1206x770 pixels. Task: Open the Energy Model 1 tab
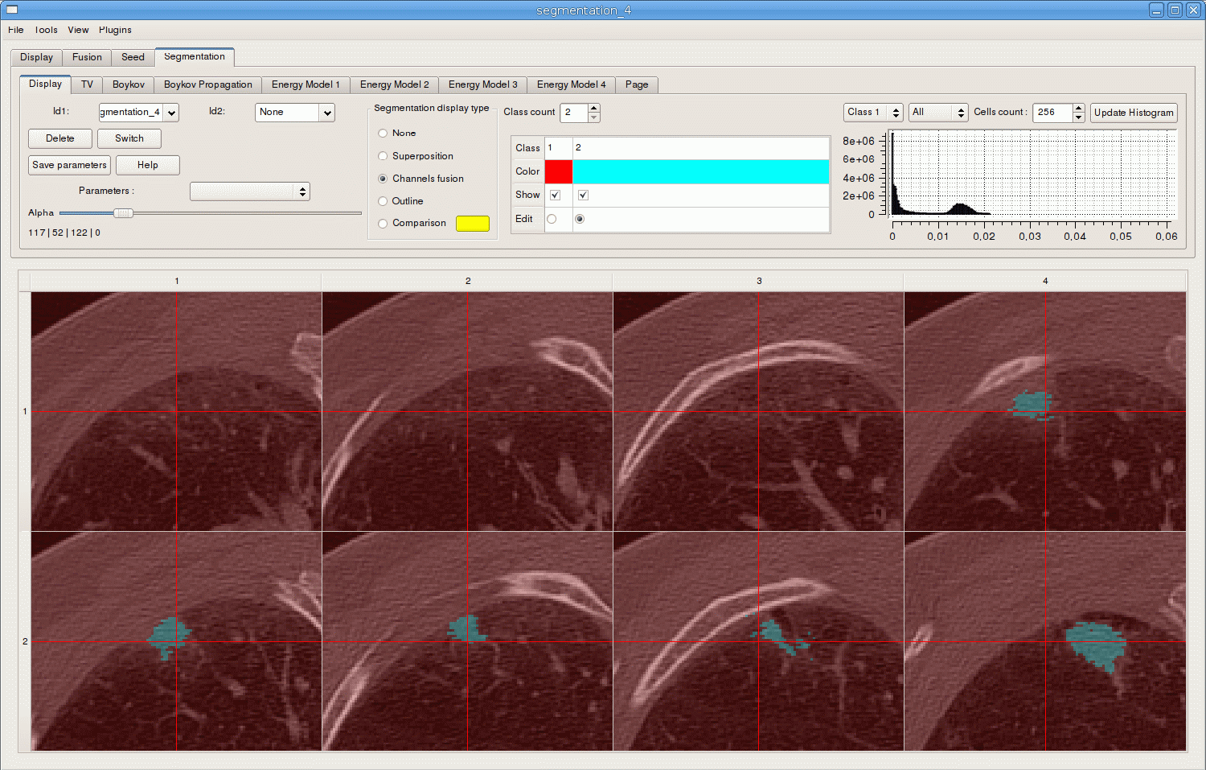pos(306,84)
